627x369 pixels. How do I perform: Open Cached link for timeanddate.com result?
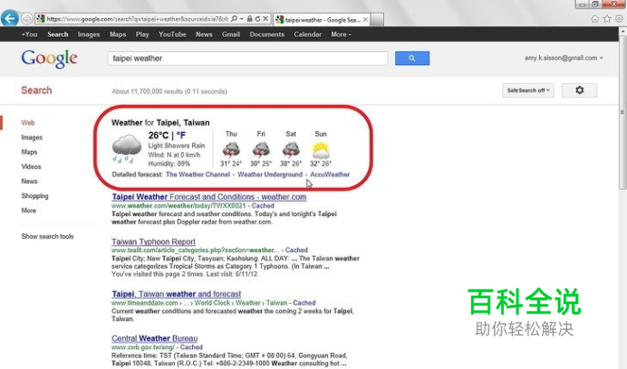click(304, 303)
